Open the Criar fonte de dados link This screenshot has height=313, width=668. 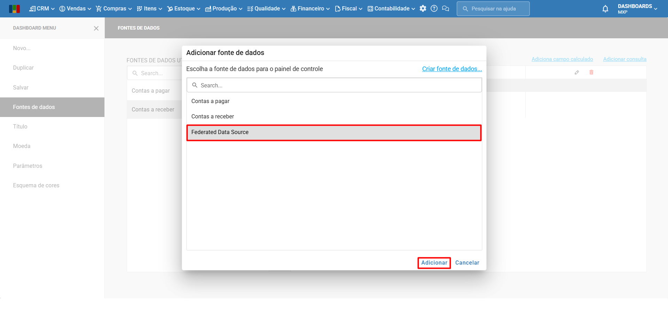point(452,69)
